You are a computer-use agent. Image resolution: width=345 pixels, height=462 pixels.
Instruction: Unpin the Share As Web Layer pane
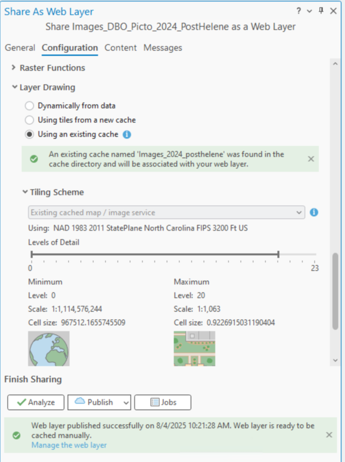point(320,10)
